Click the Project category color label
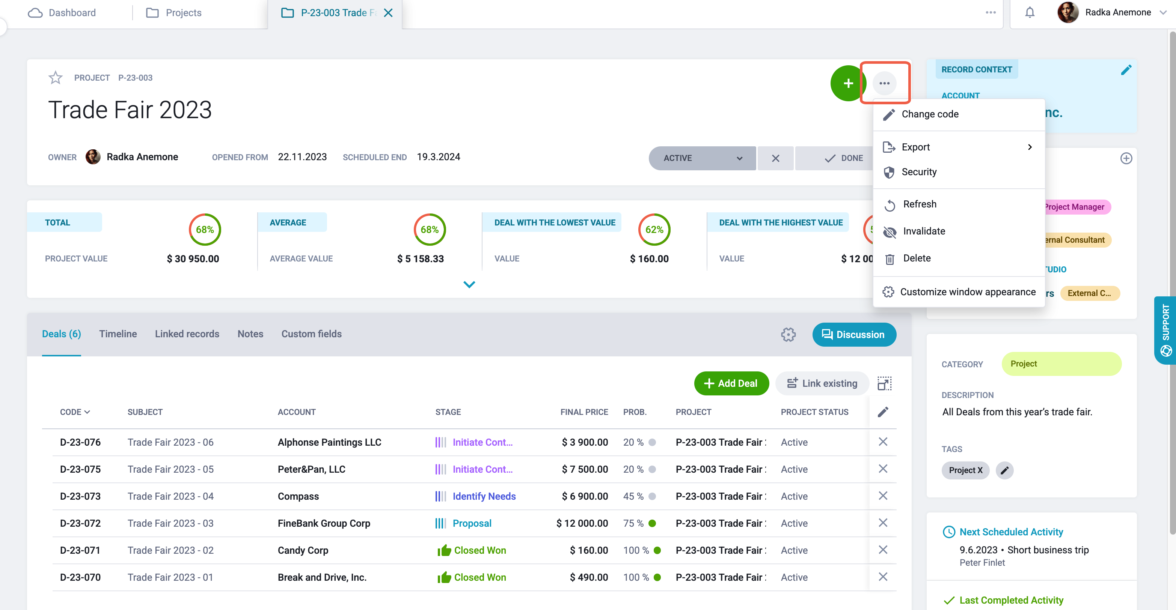 click(x=1061, y=364)
